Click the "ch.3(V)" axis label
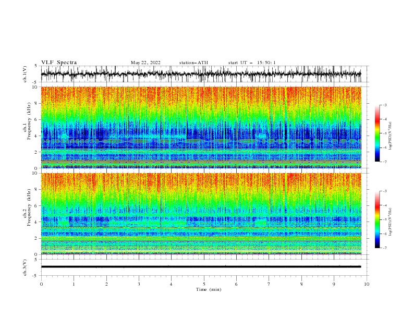Screen dimensions: 413x319 click(25, 267)
